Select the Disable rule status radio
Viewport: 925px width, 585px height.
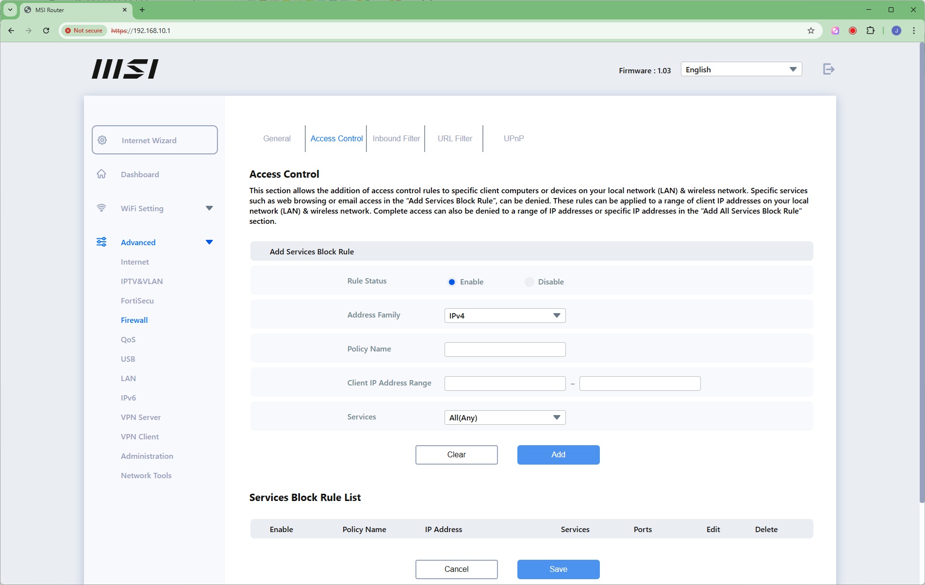tap(529, 282)
